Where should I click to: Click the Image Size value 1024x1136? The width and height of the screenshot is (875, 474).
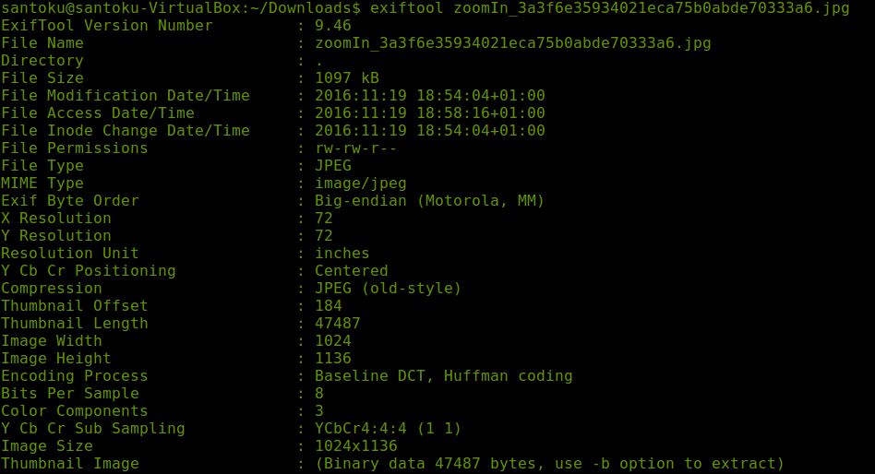pos(355,446)
